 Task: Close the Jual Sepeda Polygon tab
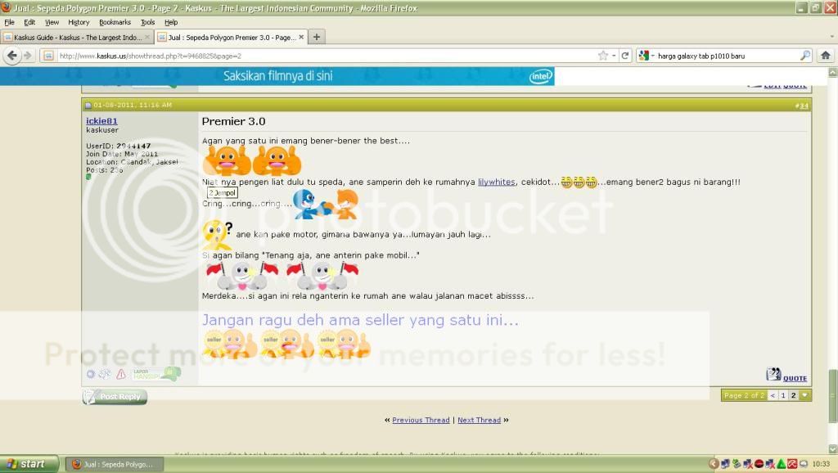[301, 38]
